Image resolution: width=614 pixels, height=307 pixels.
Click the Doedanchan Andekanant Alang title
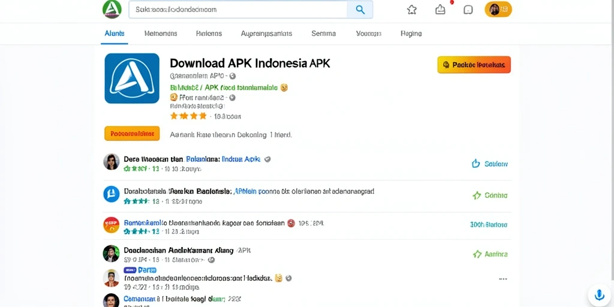point(179,250)
